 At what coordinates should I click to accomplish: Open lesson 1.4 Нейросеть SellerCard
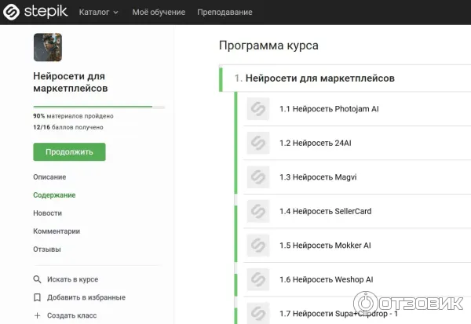(x=325, y=211)
